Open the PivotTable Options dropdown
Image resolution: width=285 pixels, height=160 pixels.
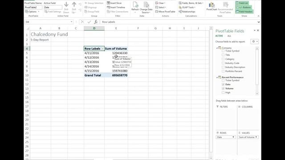32,12
